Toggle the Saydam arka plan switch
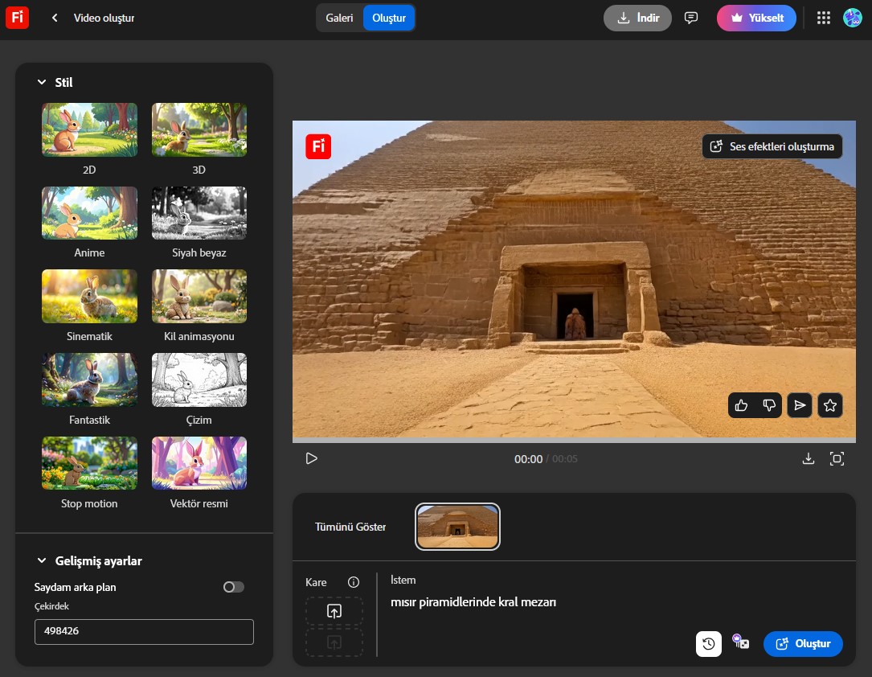Image resolution: width=872 pixels, height=677 pixels. pyautogui.click(x=234, y=587)
